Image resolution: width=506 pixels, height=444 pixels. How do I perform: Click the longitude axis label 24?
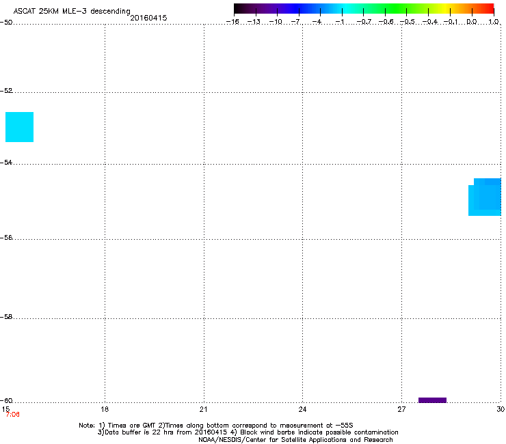point(302,409)
